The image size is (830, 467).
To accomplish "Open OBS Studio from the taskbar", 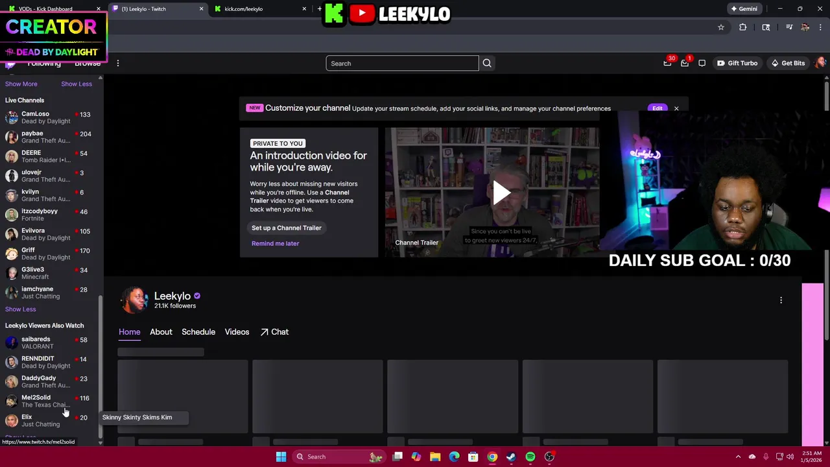I will (549, 457).
